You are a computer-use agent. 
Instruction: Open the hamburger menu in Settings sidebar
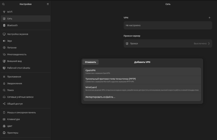click(x=48, y=4)
